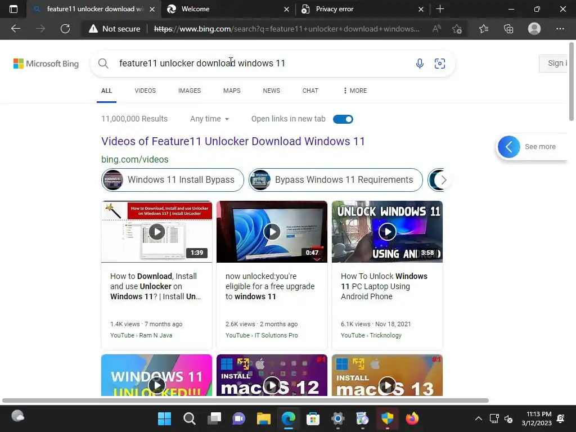The image size is (576, 432).
Task: Play the Install Unlocker 1:39 video thumbnail
Action: tap(156, 231)
